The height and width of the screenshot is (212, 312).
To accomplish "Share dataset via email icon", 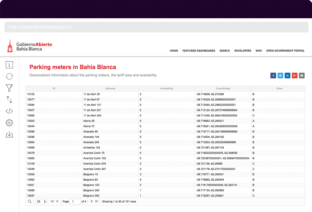I will click(x=301, y=76).
